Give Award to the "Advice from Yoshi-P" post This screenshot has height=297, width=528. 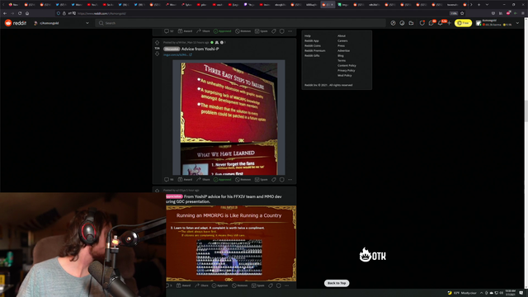185,180
